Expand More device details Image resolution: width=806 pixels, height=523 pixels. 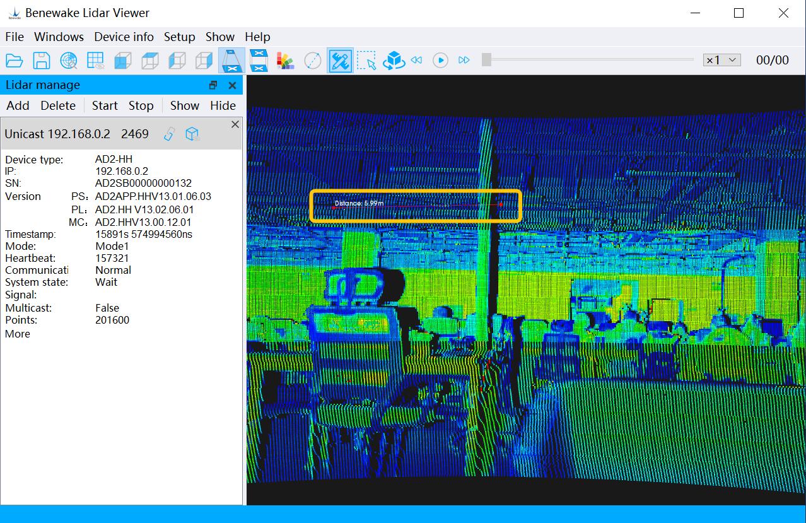point(18,334)
